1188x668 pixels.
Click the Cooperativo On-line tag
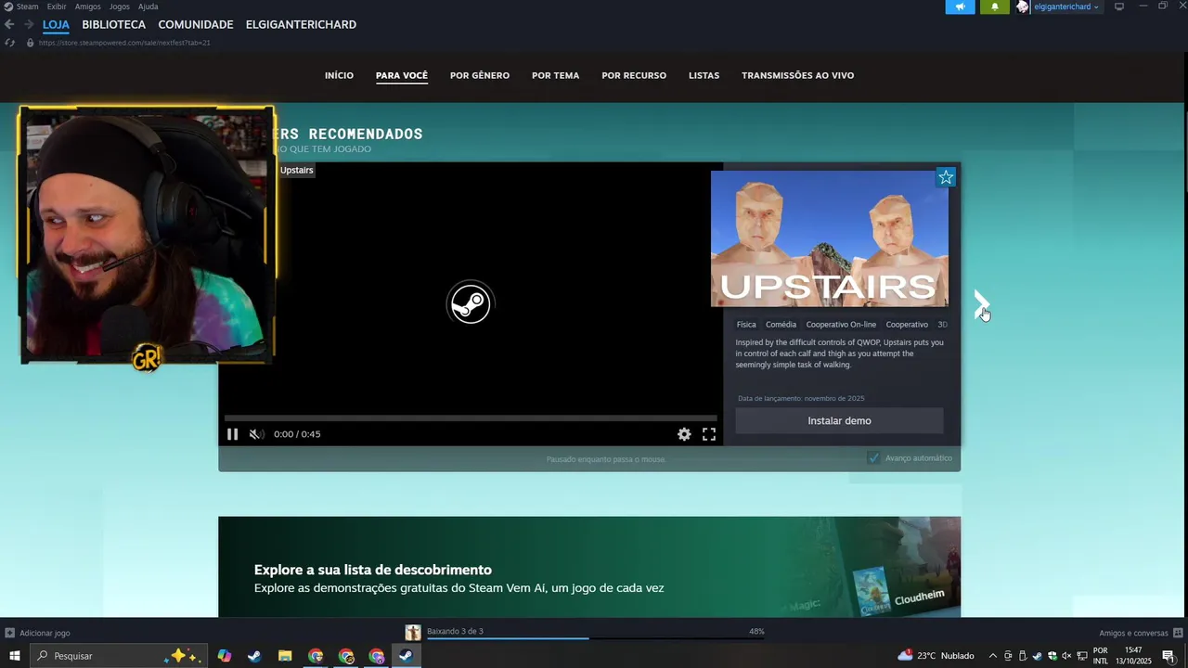pyautogui.click(x=841, y=325)
